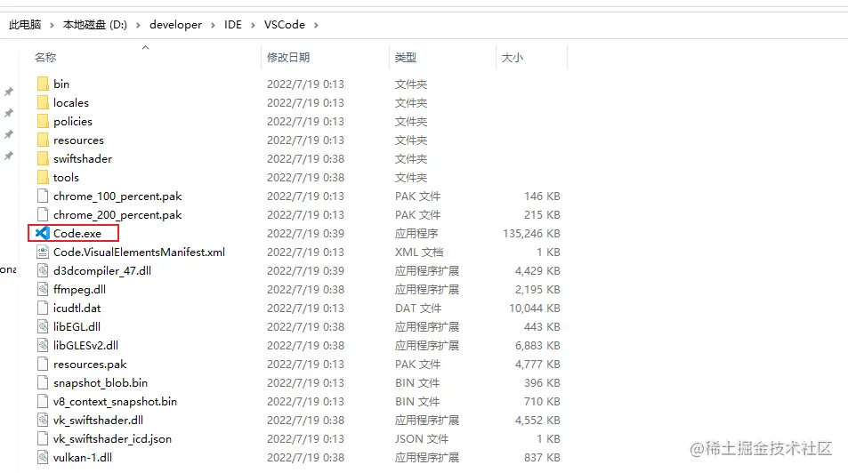The width and height of the screenshot is (848, 473).
Task: Click the vk_swiftshader_icd.json file icon
Action: [x=43, y=439]
